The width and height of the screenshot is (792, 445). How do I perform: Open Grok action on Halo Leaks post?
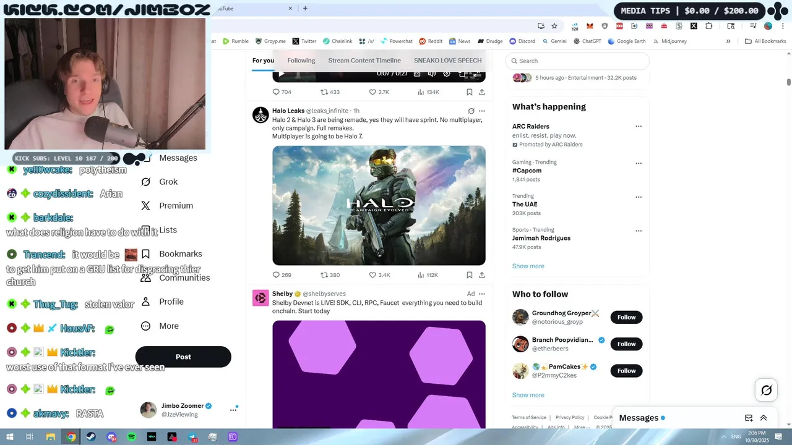pos(471,111)
